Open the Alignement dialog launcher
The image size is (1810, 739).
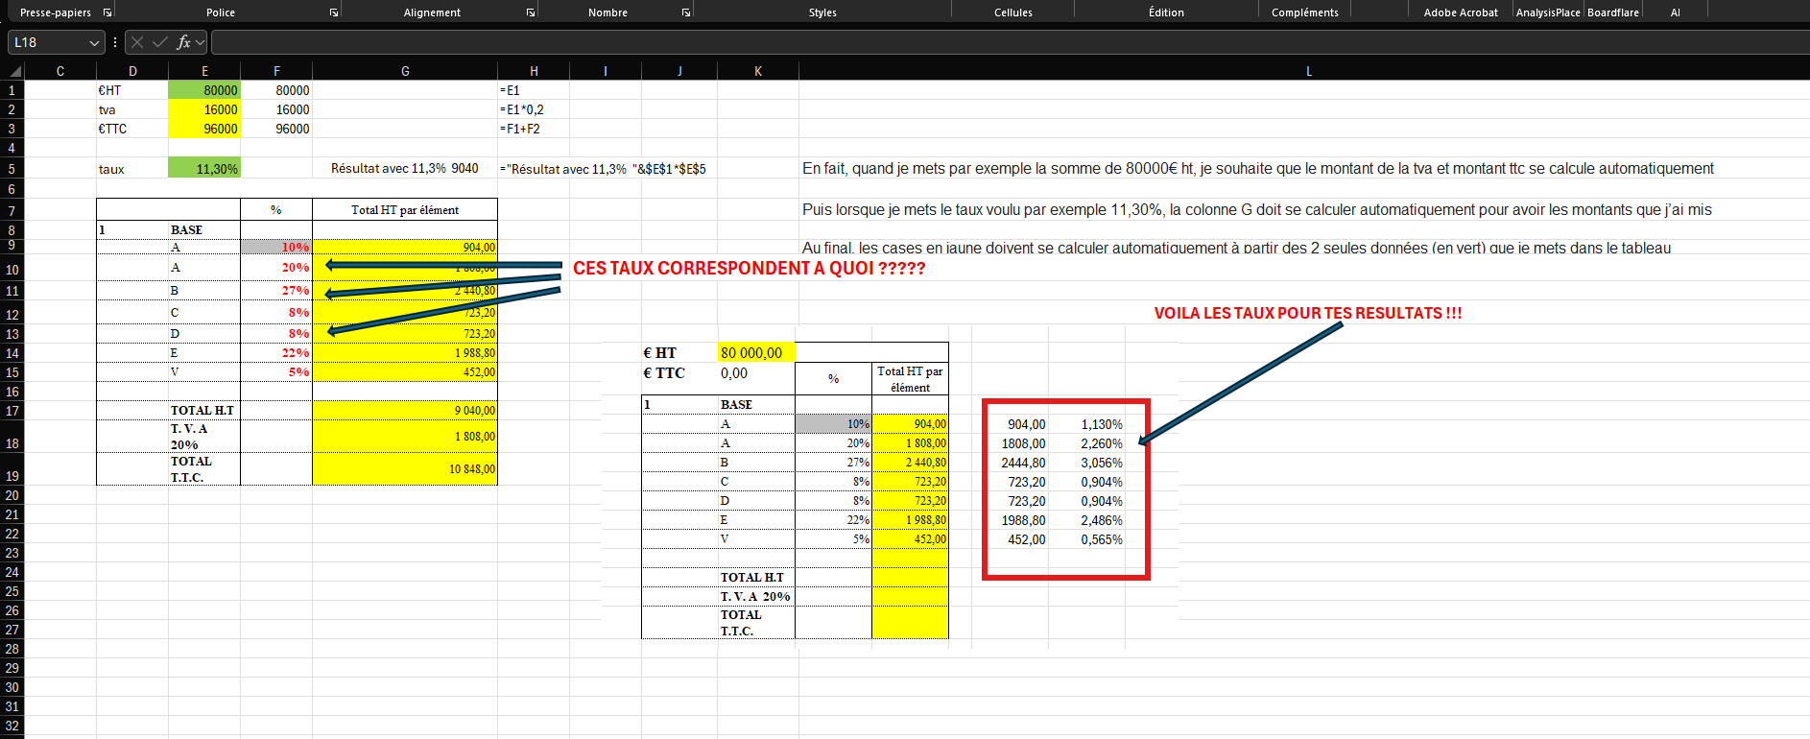pos(531,12)
